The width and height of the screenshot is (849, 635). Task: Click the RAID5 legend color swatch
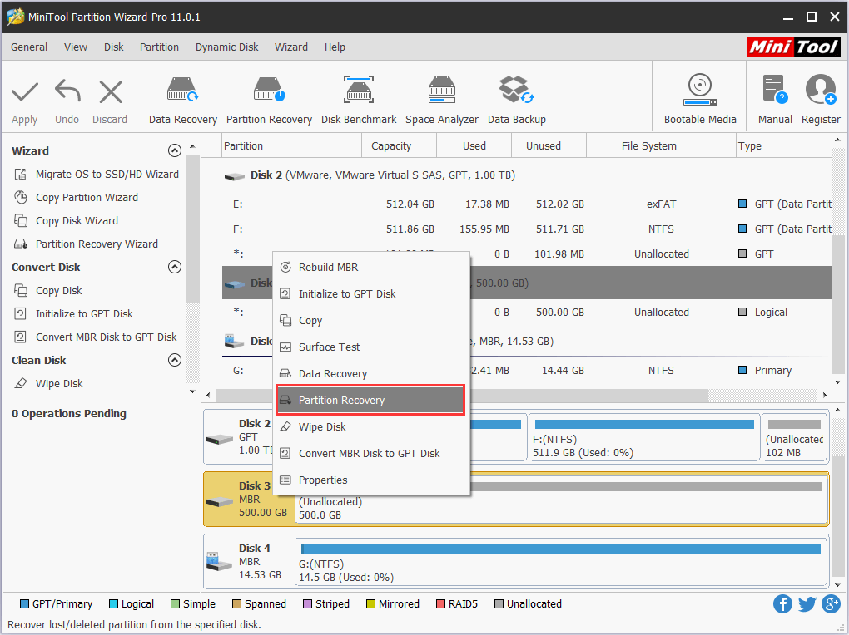pyautogui.click(x=440, y=603)
